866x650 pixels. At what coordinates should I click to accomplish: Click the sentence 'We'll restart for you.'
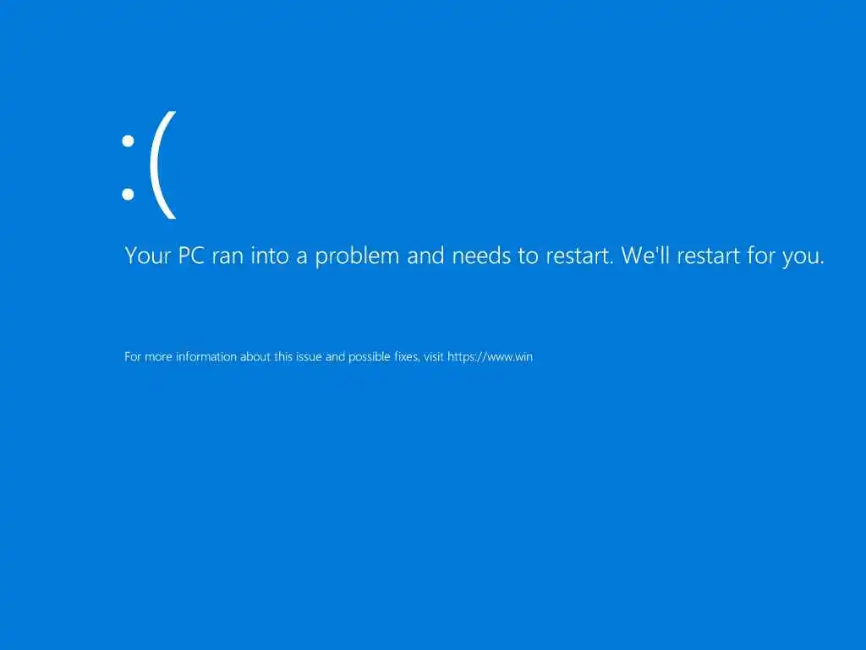(723, 256)
